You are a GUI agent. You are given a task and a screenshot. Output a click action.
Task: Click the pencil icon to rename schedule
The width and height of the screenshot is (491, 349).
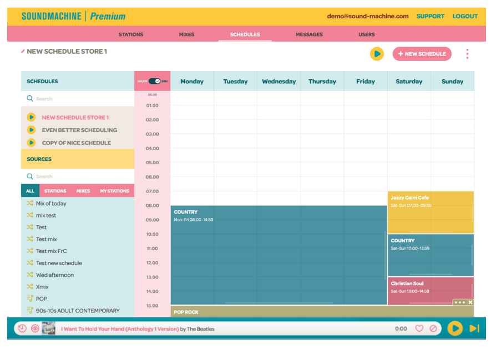(23, 52)
